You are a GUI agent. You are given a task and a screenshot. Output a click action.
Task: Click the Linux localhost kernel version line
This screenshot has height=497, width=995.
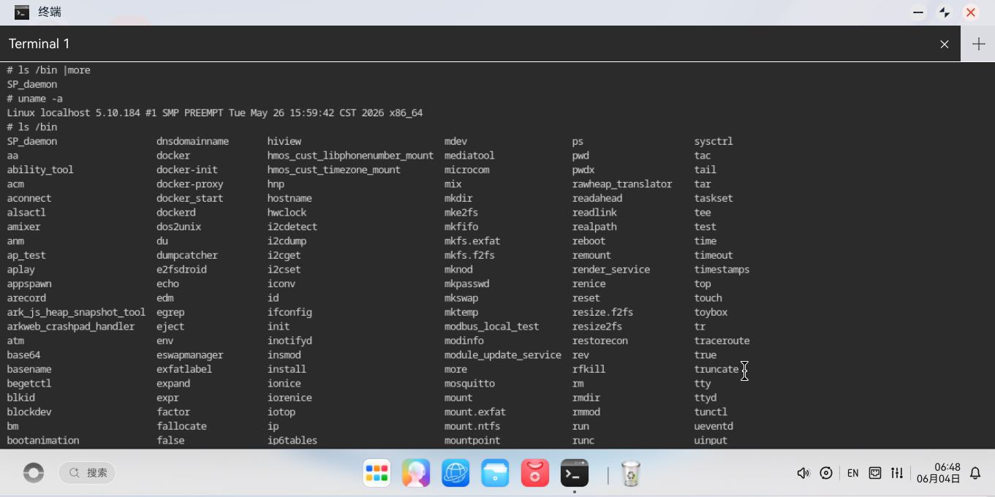pos(215,113)
